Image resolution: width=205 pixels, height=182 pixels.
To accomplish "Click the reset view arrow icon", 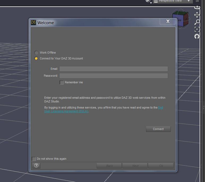I will (x=197, y=36).
